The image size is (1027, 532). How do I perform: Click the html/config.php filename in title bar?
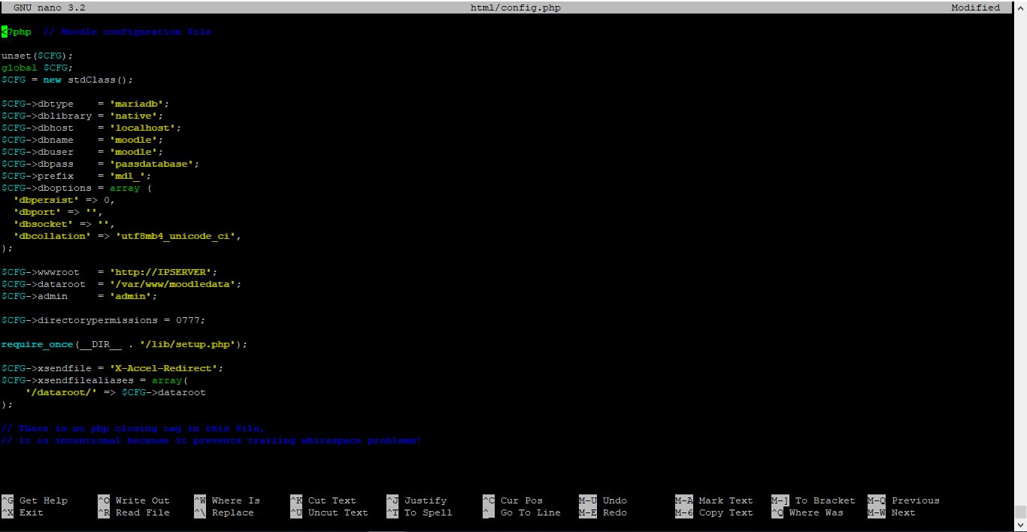pyautogui.click(x=515, y=8)
